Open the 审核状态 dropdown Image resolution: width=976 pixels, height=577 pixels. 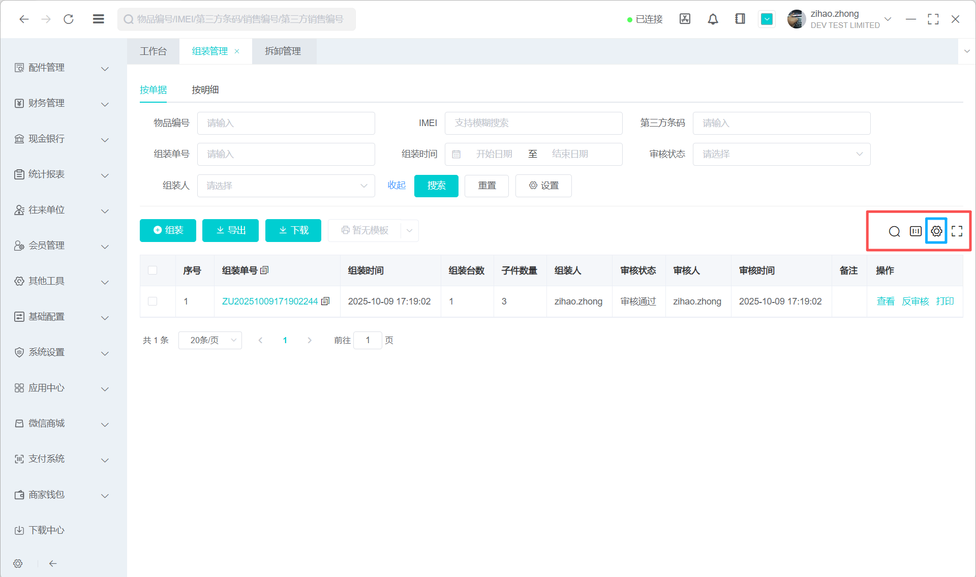(781, 154)
